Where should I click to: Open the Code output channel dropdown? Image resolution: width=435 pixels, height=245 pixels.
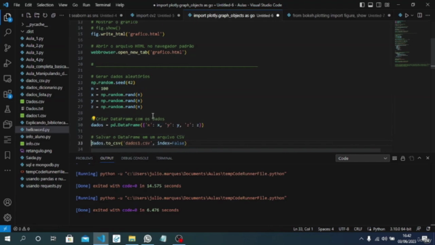[x=362, y=159]
